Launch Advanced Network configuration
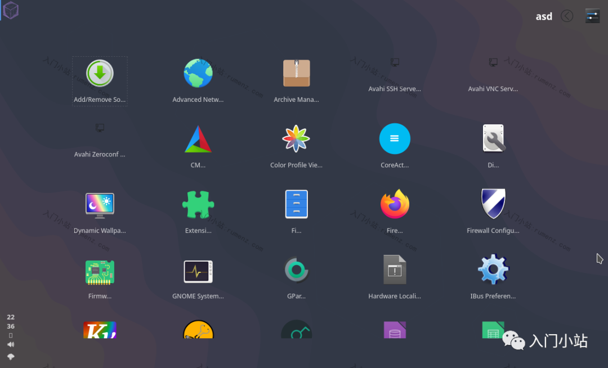The width and height of the screenshot is (608, 368). click(198, 73)
